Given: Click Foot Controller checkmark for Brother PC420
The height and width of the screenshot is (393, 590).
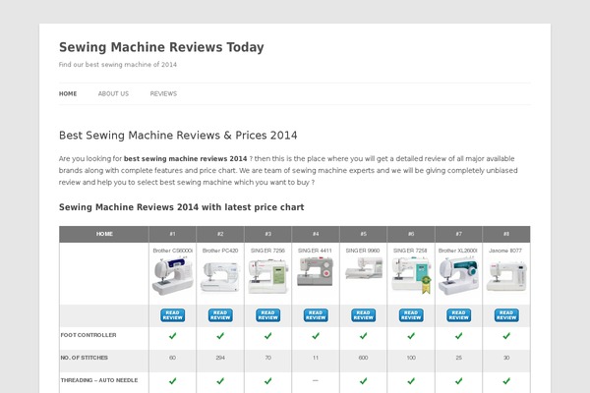Looking at the screenshot, I should click(x=220, y=336).
